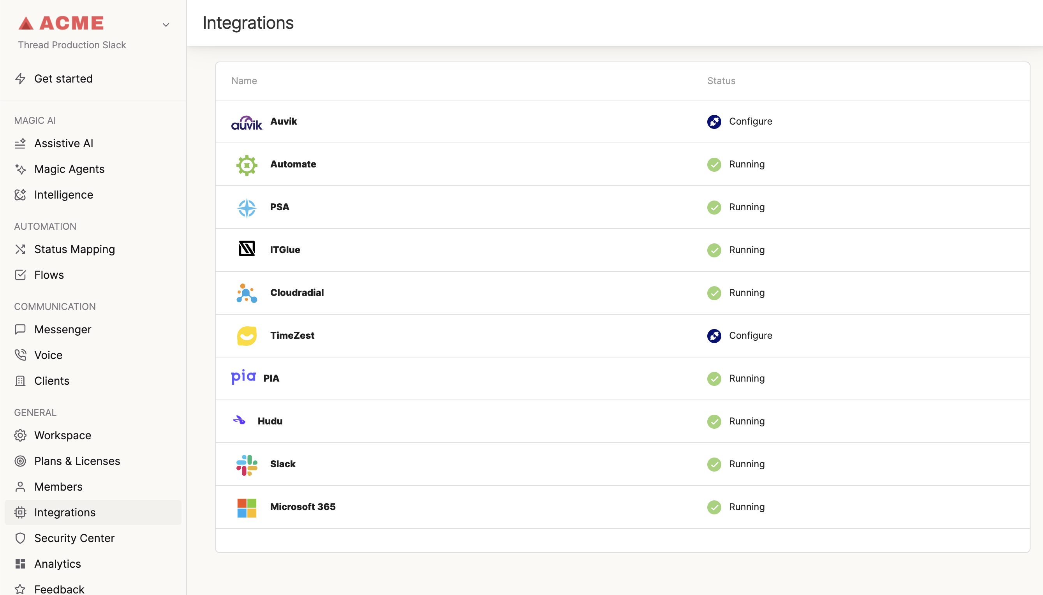Open Plans & Licenses

77,461
